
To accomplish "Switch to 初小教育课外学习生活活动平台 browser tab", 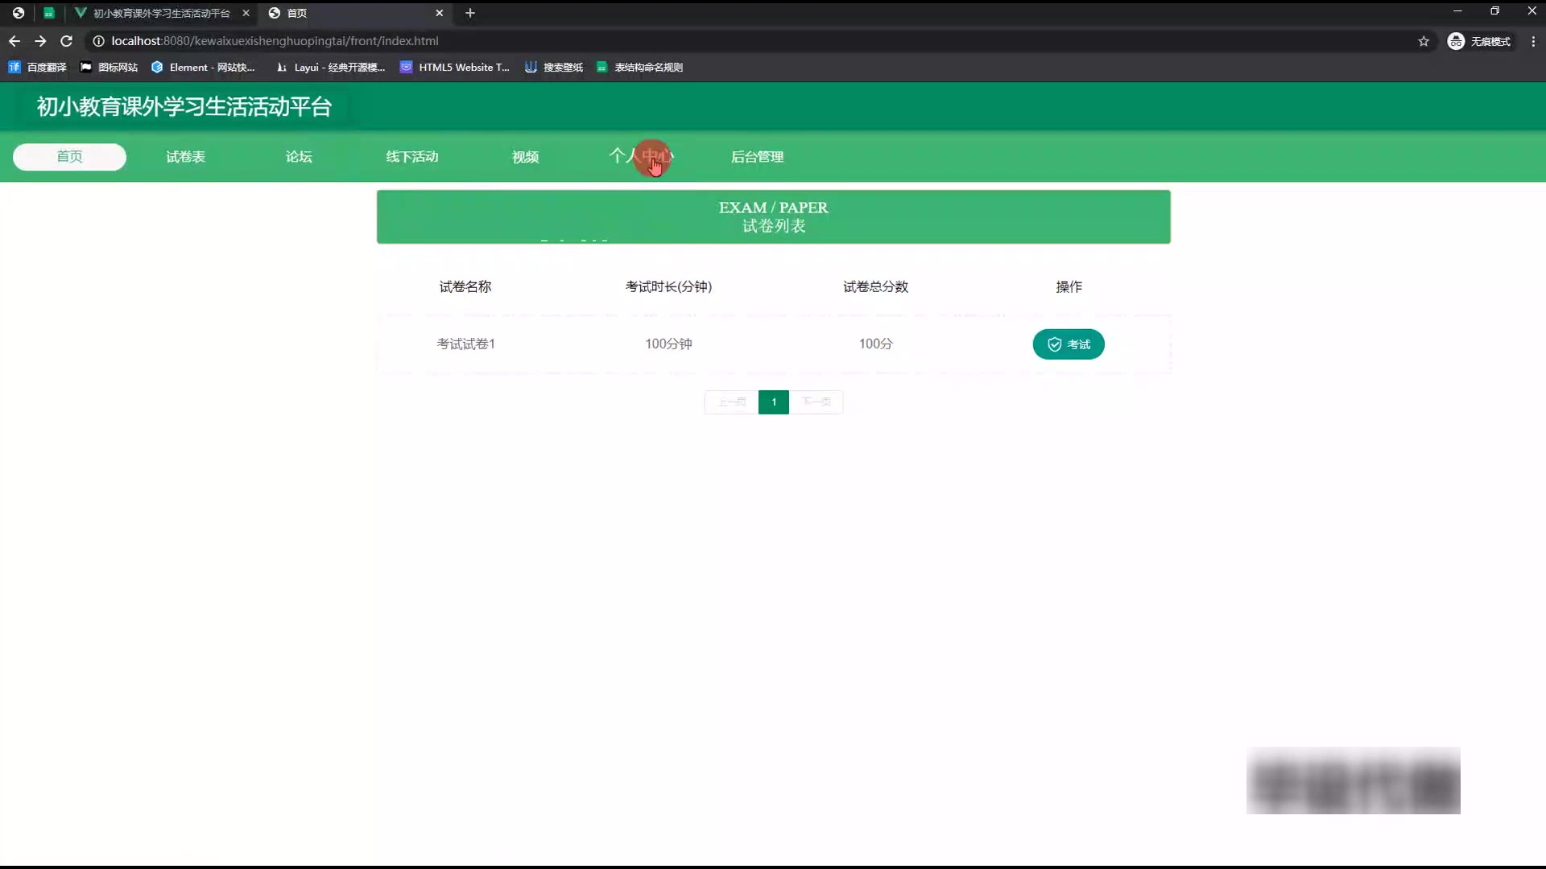I will point(161,13).
